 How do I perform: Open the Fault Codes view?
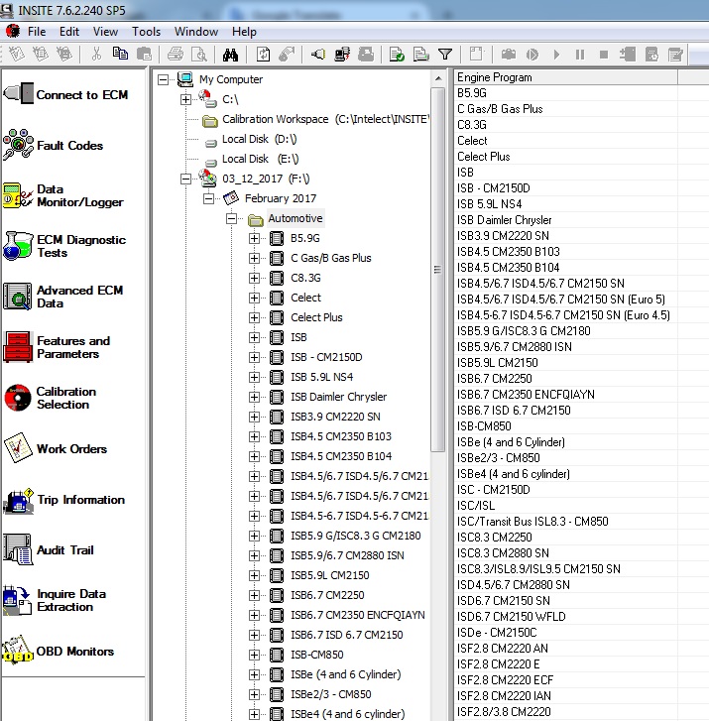[x=53, y=146]
